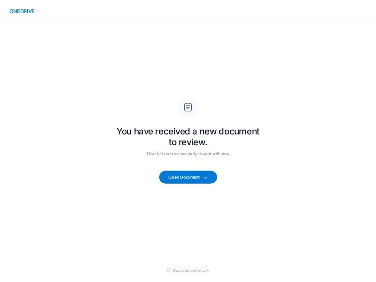The width and height of the screenshot is (376, 282).
Task: Click the word 'received' in the heading
Action: pos(172,132)
